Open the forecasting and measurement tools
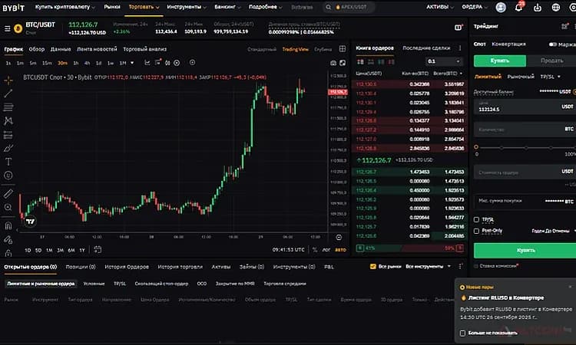 click(x=8, y=135)
